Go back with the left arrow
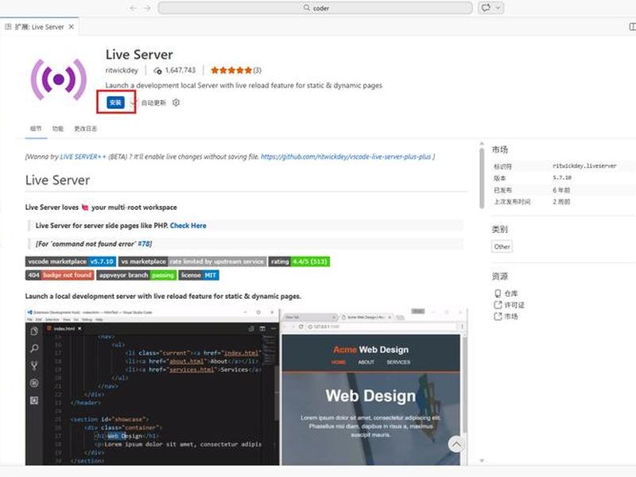636x477 pixels. [133, 8]
